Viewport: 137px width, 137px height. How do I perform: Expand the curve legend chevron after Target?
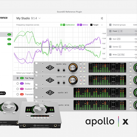(x=102, y=25)
